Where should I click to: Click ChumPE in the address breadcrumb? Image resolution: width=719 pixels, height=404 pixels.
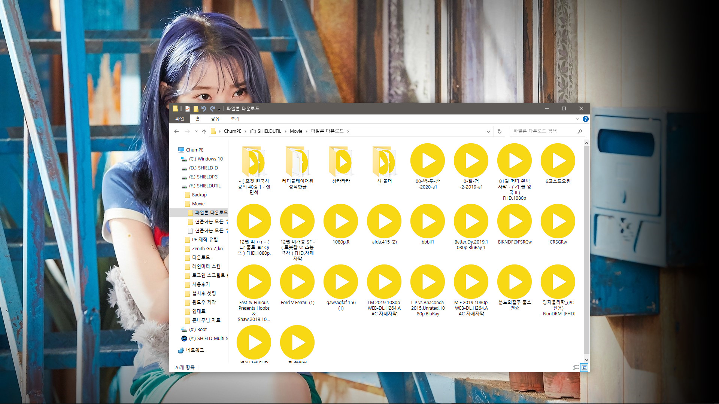233,131
